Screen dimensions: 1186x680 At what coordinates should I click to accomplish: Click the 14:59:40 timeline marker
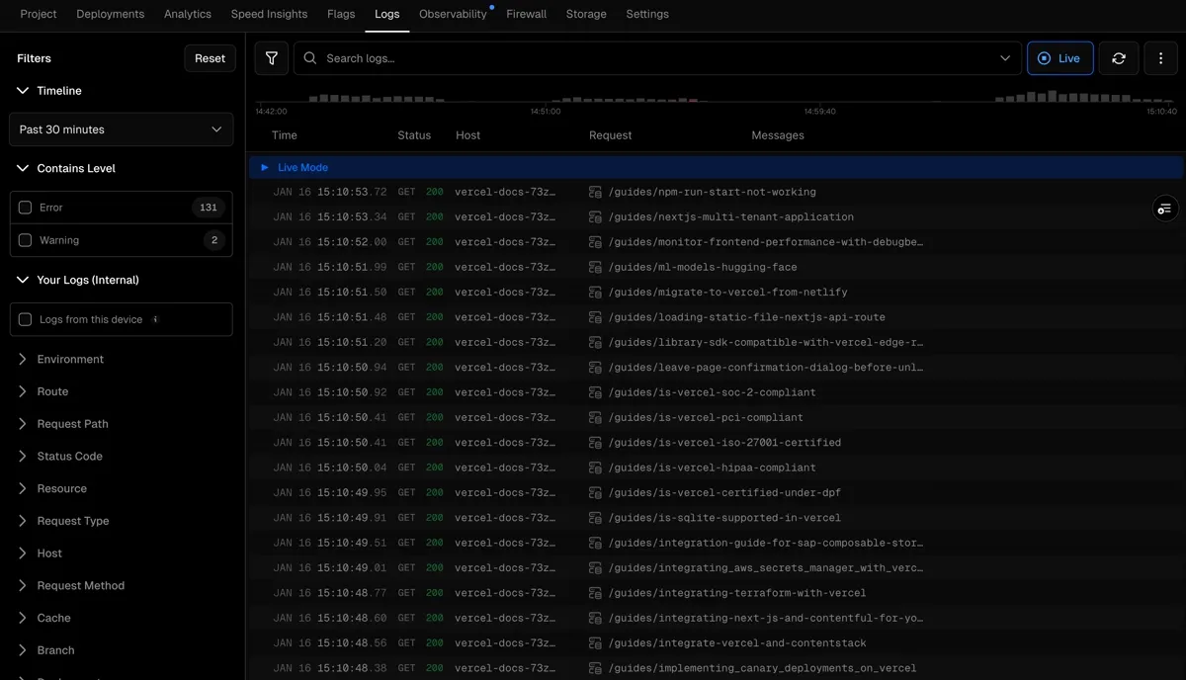(x=820, y=112)
